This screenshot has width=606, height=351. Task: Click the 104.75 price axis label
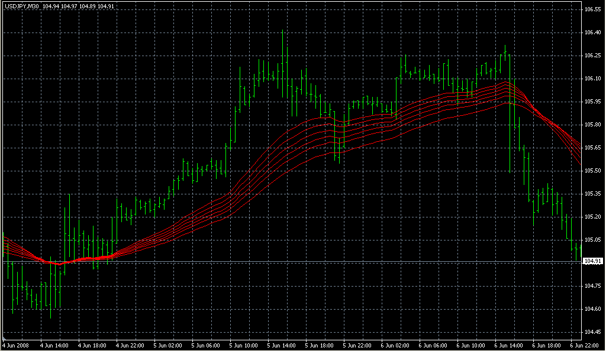(592, 286)
